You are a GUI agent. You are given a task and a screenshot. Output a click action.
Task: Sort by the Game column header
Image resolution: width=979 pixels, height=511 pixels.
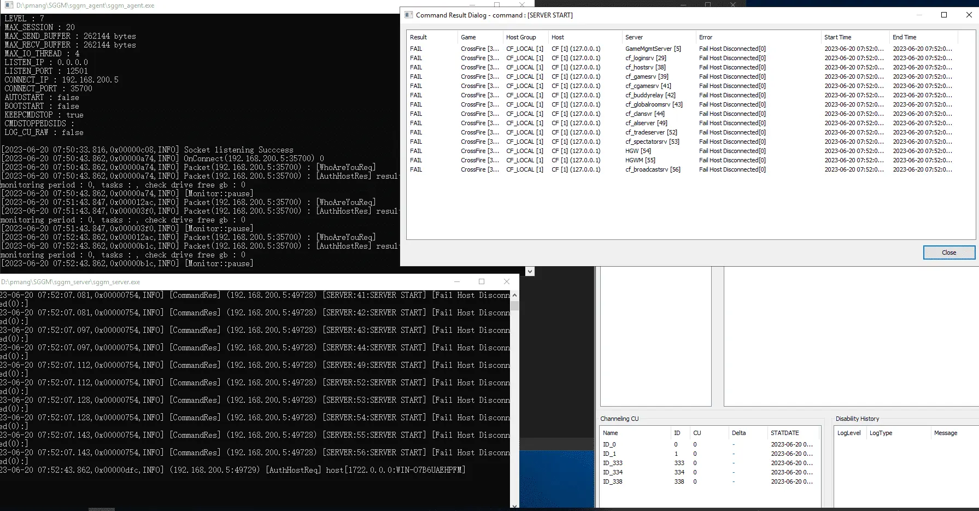[x=480, y=37]
